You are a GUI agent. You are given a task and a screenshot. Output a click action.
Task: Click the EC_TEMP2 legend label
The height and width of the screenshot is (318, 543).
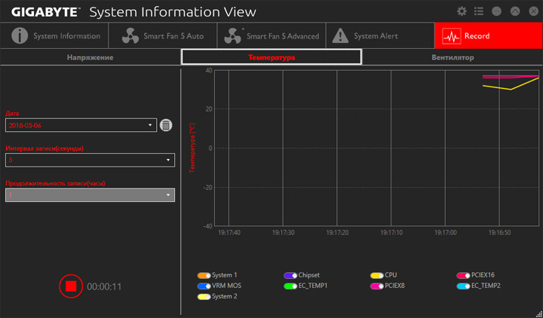coord(486,286)
